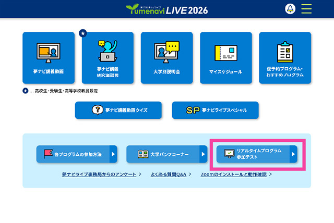Open the hamburger menu in header
This screenshot has width=334, height=223.
(306, 9)
